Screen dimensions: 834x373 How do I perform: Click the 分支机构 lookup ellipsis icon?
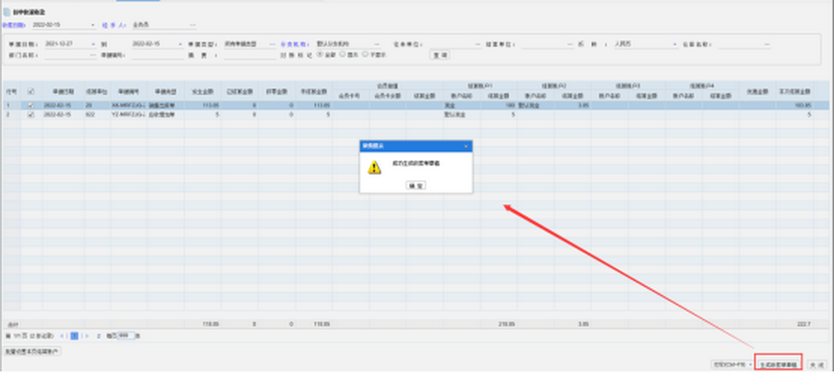377,43
